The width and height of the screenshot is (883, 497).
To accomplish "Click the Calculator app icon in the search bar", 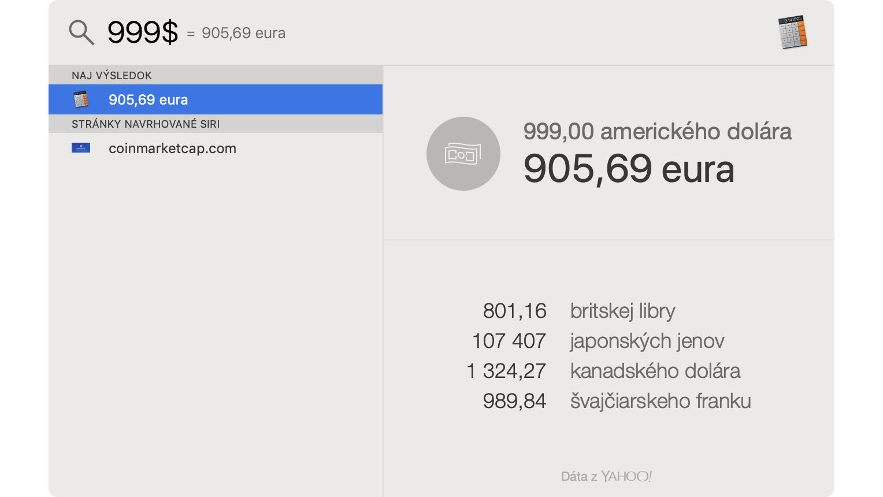I will tap(793, 32).
